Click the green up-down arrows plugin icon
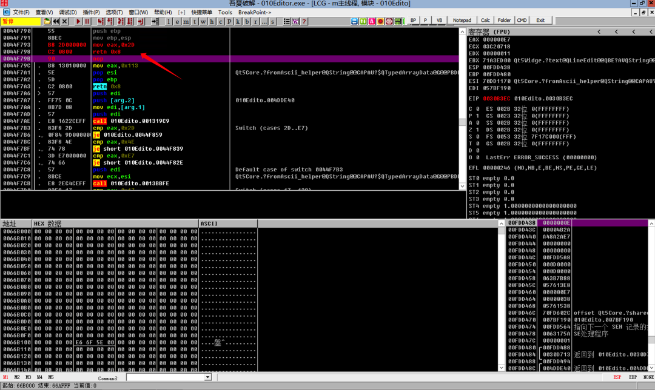 (363, 21)
